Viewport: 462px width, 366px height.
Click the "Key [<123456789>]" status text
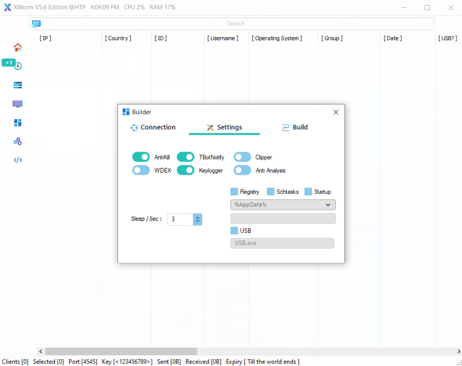point(127,362)
